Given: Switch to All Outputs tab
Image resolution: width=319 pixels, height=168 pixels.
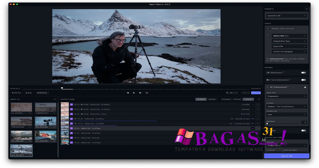Looking at the screenshot, I should pyautogui.click(x=226, y=99).
